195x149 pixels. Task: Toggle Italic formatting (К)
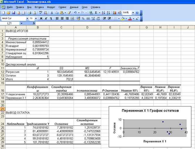pos(46,19)
